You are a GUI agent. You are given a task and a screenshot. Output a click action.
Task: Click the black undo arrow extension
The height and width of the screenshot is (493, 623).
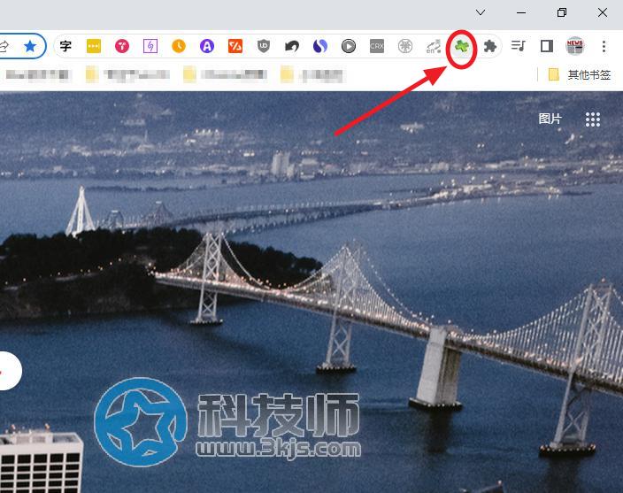292,47
